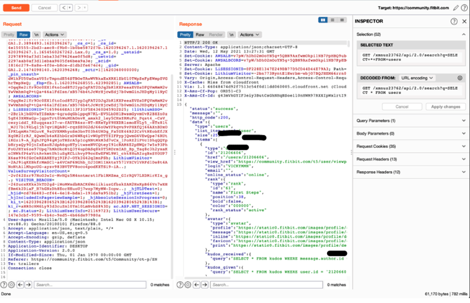Open the URL encoding dropdown
Viewport: 470px width, 303px height.
(x=417, y=78)
